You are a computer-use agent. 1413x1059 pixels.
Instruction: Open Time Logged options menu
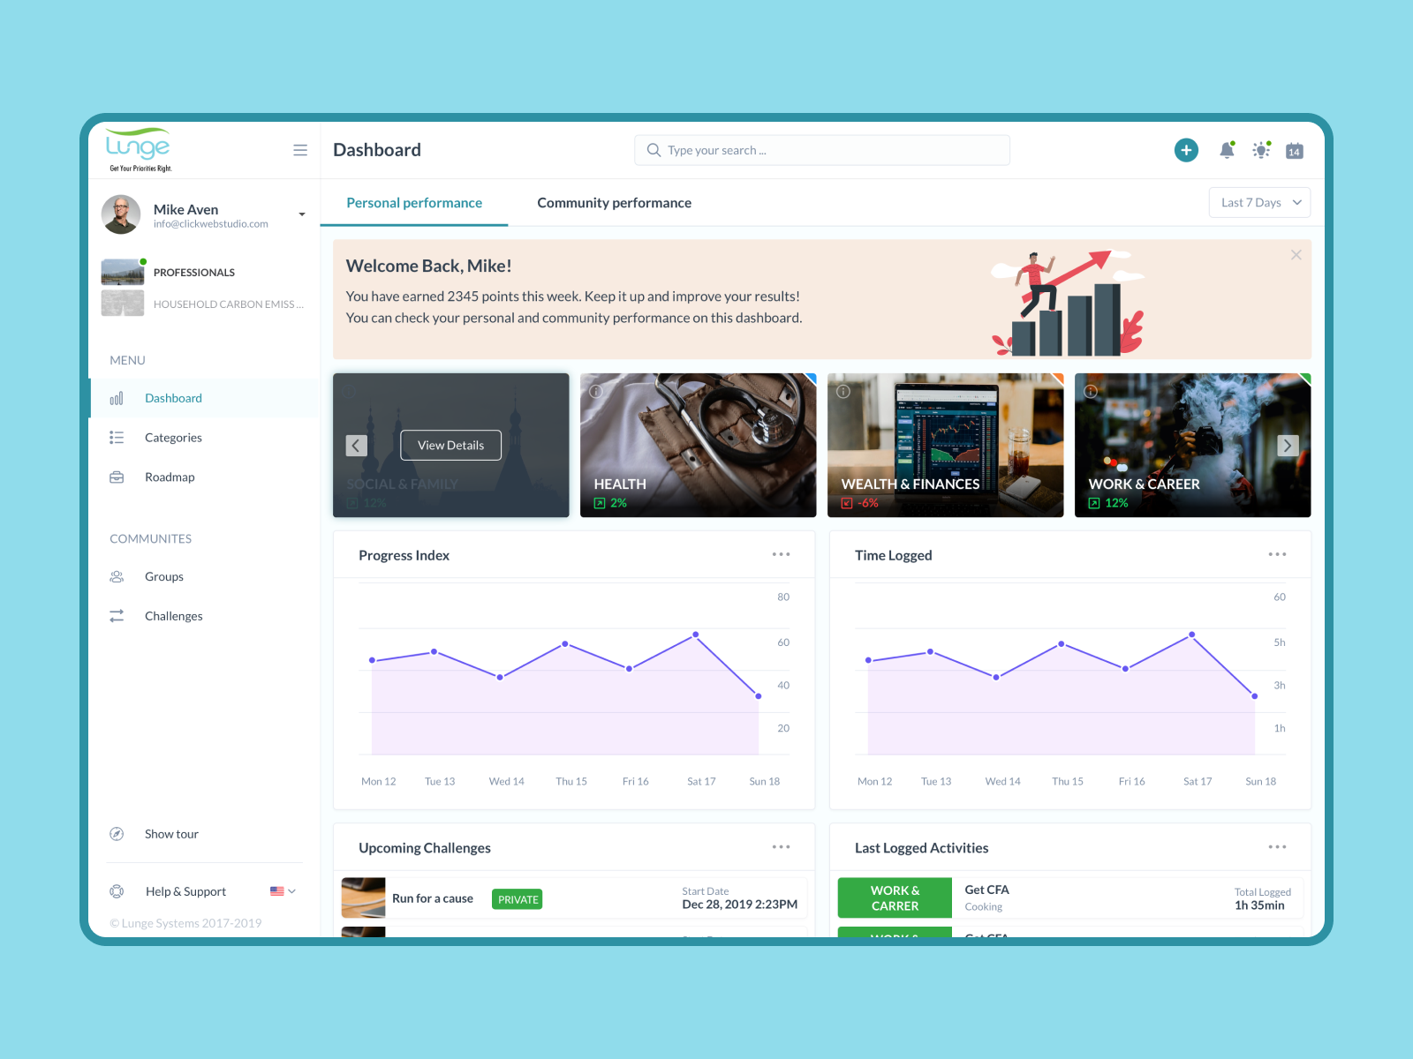tap(1277, 554)
